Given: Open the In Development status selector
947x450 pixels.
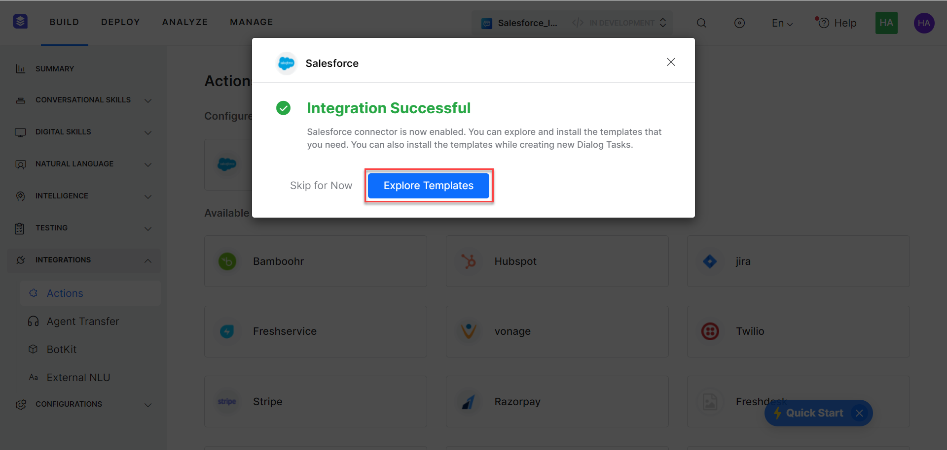Looking at the screenshot, I should tap(619, 23).
